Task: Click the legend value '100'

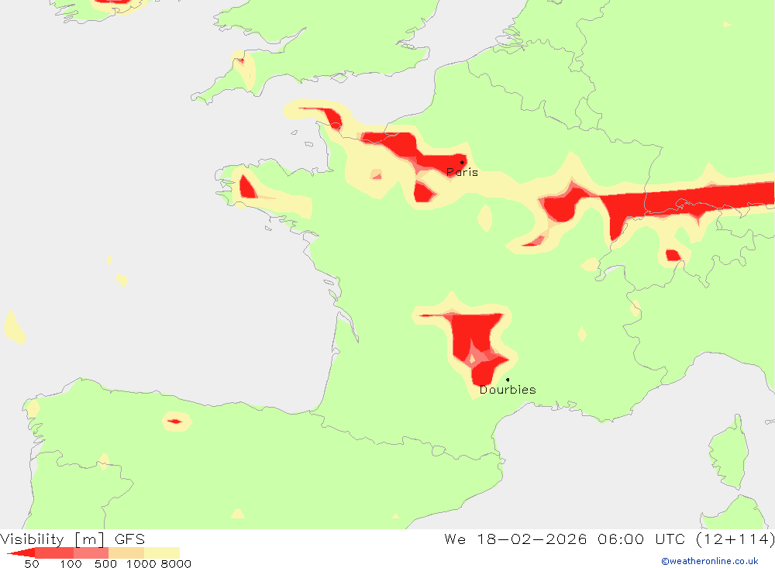Action: [x=71, y=563]
